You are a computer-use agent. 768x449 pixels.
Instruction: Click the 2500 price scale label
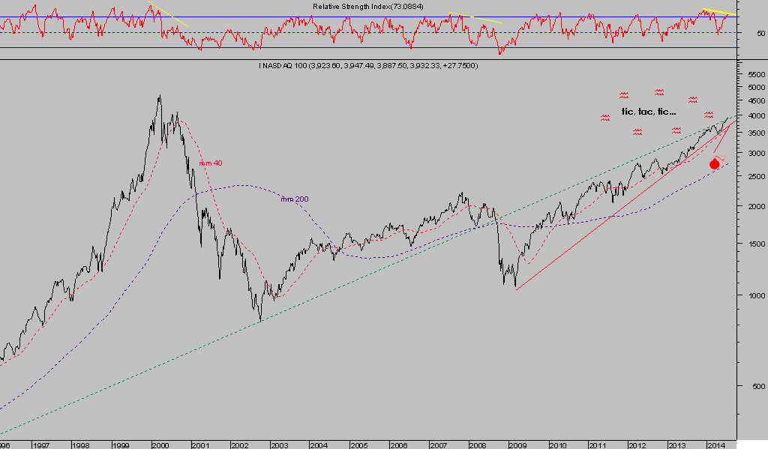[752, 176]
